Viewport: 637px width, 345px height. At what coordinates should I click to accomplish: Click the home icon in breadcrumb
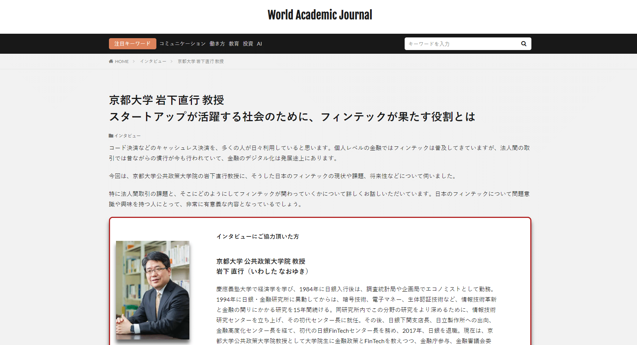(111, 61)
